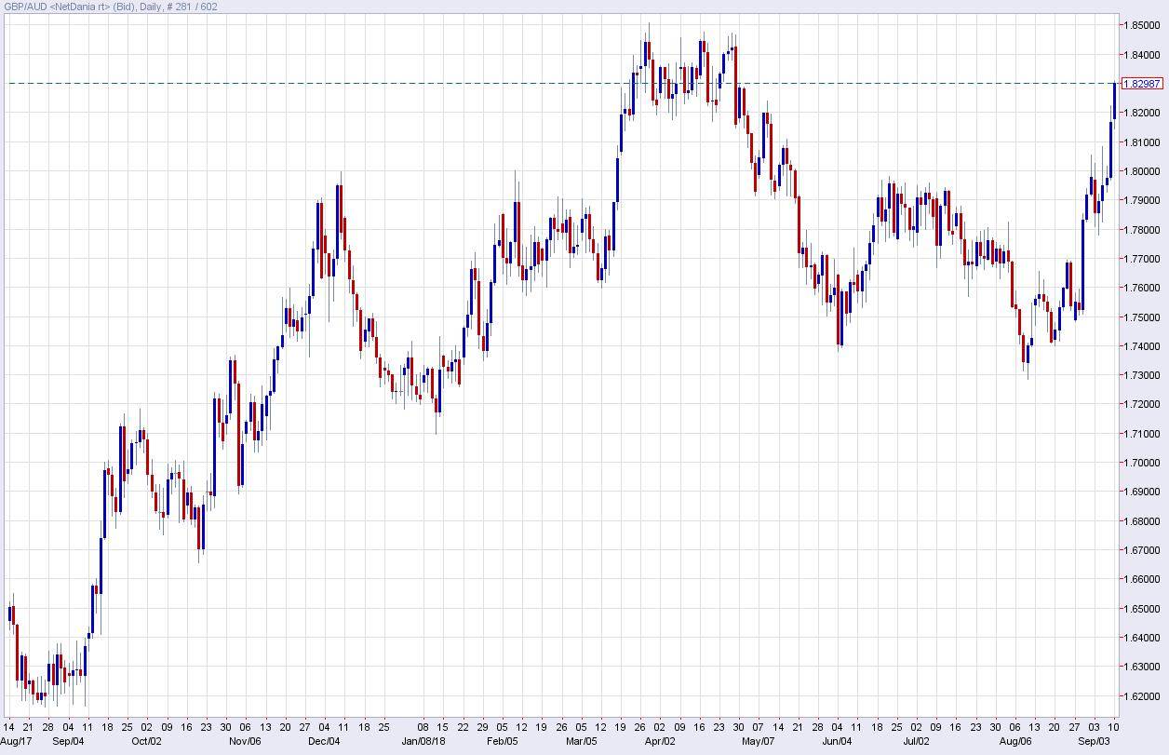1169x755 pixels.
Task: Click the Apr/02 date axis label
Action: tap(660, 742)
